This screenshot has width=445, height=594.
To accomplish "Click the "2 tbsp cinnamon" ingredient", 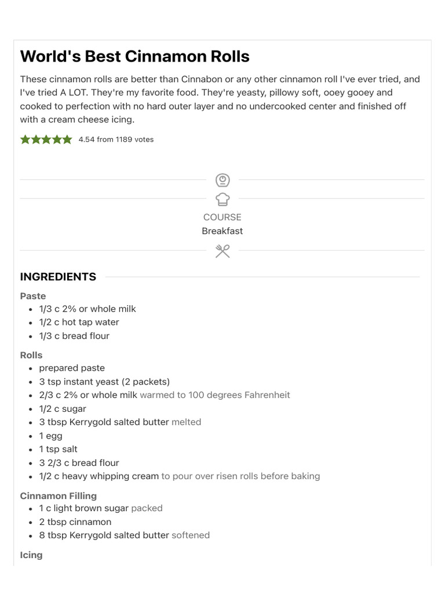I will (x=75, y=521).
